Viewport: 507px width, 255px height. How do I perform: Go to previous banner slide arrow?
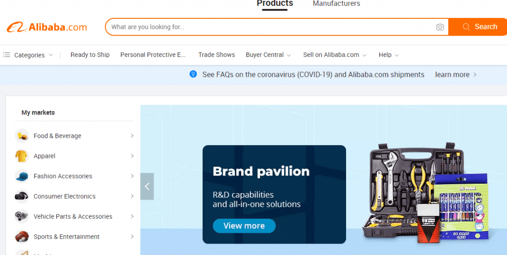[x=147, y=186]
